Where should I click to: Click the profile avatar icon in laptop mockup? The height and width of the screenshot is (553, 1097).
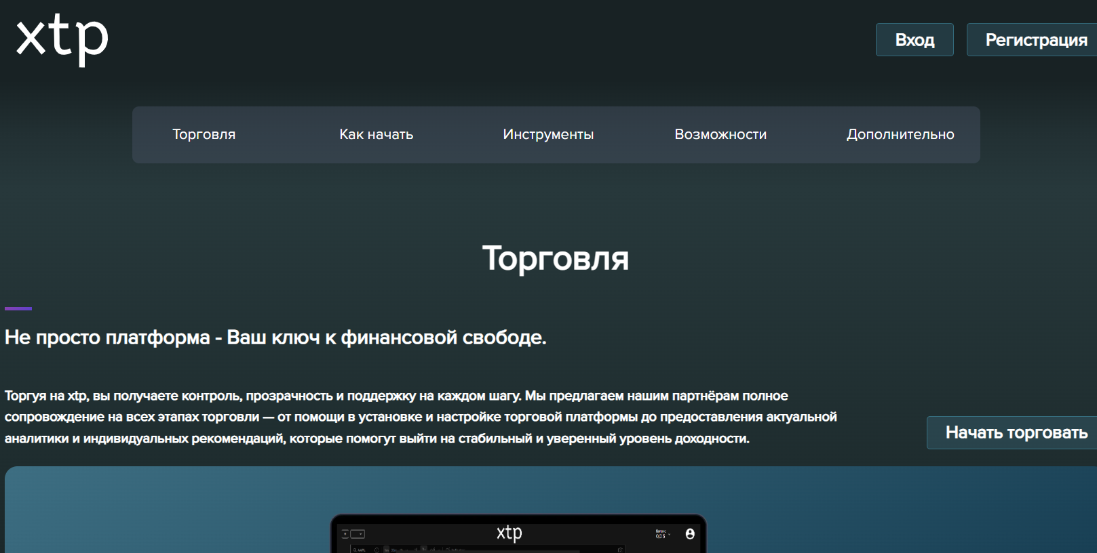690,534
